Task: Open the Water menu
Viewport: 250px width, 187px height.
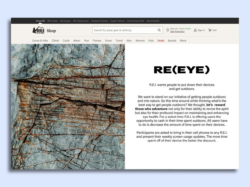Action: (x=77, y=41)
